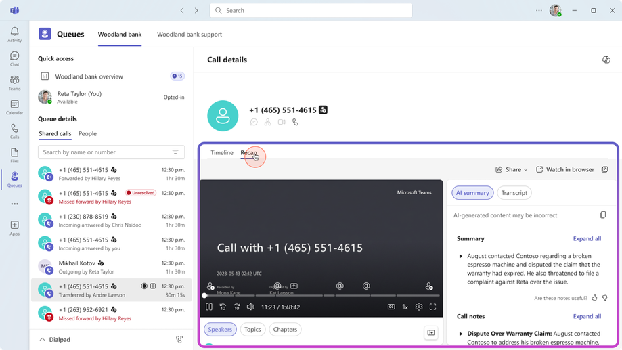Pause the call recording playback
Screen dimensions: 622x350
point(209,307)
